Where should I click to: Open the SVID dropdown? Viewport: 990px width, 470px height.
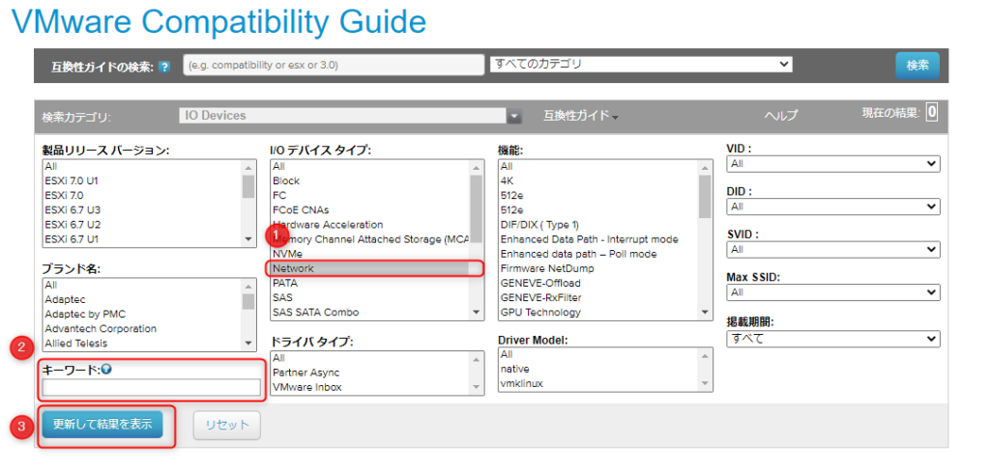pyautogui.click(x=833, y=250)
